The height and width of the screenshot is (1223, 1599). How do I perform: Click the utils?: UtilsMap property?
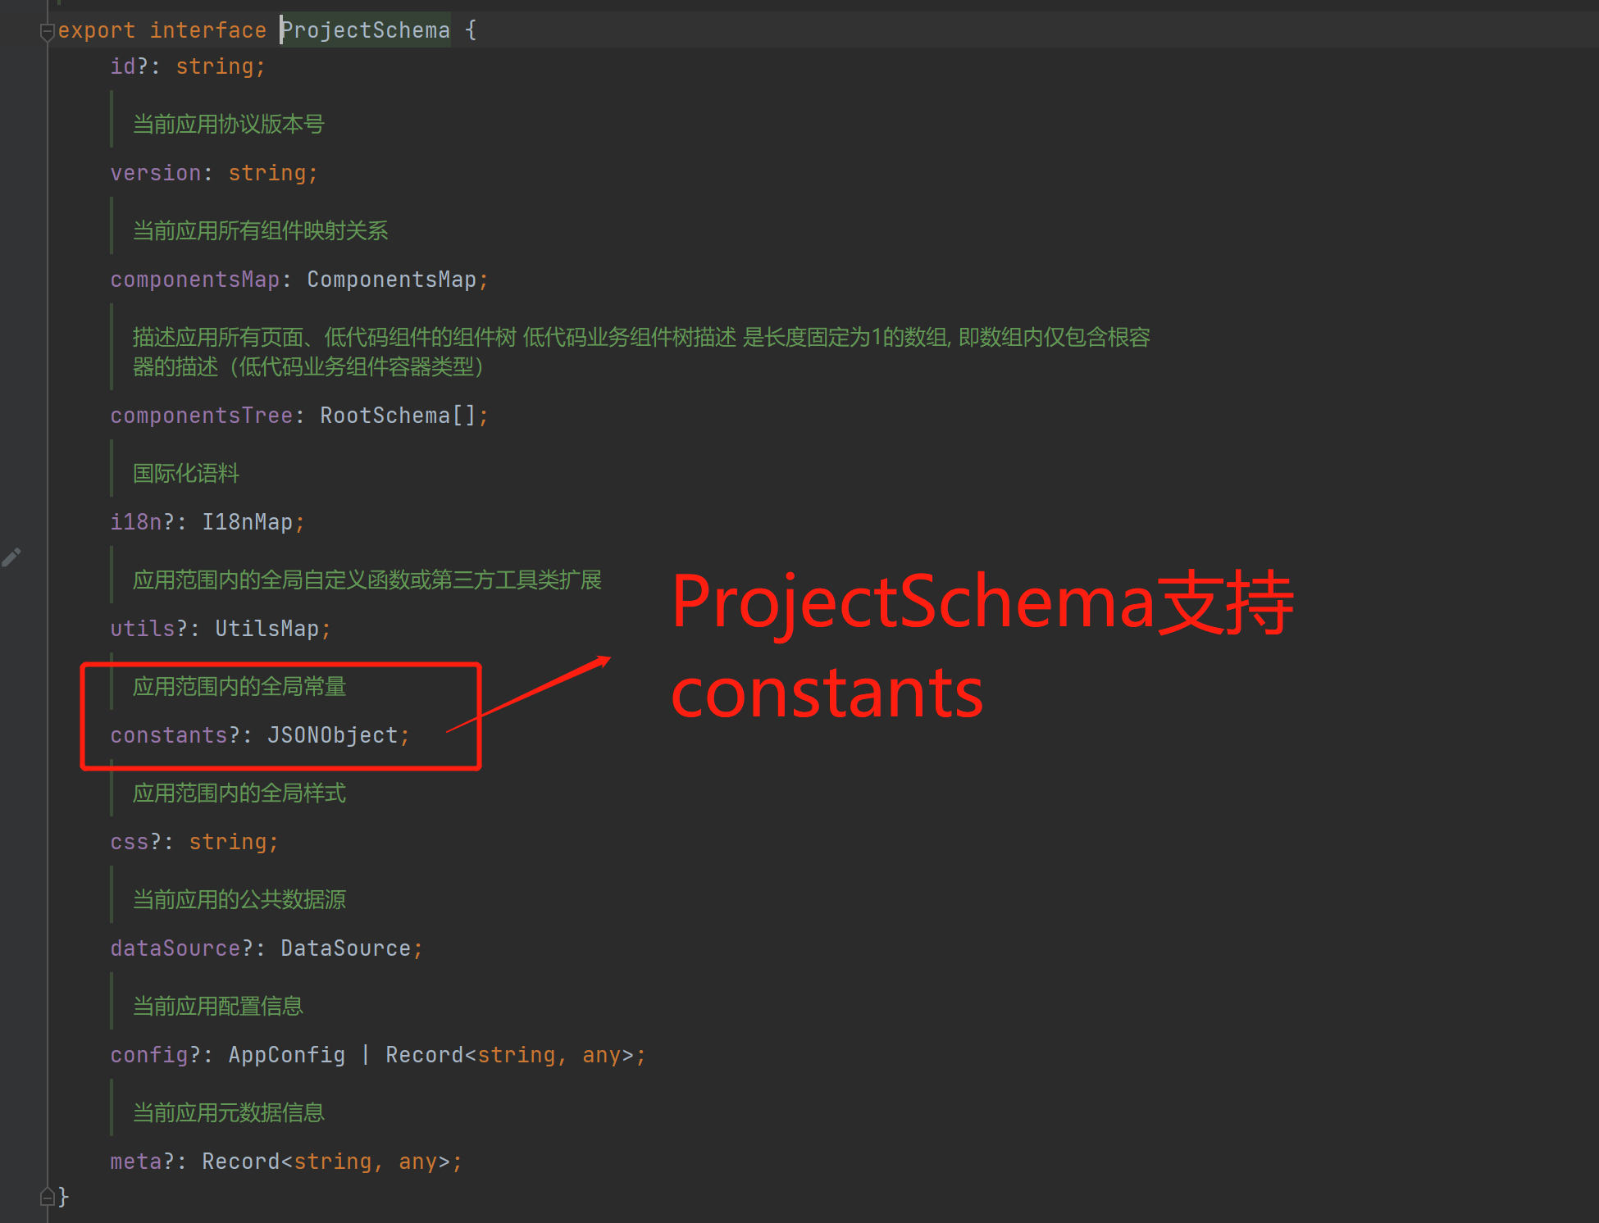[x=220, y=628]
